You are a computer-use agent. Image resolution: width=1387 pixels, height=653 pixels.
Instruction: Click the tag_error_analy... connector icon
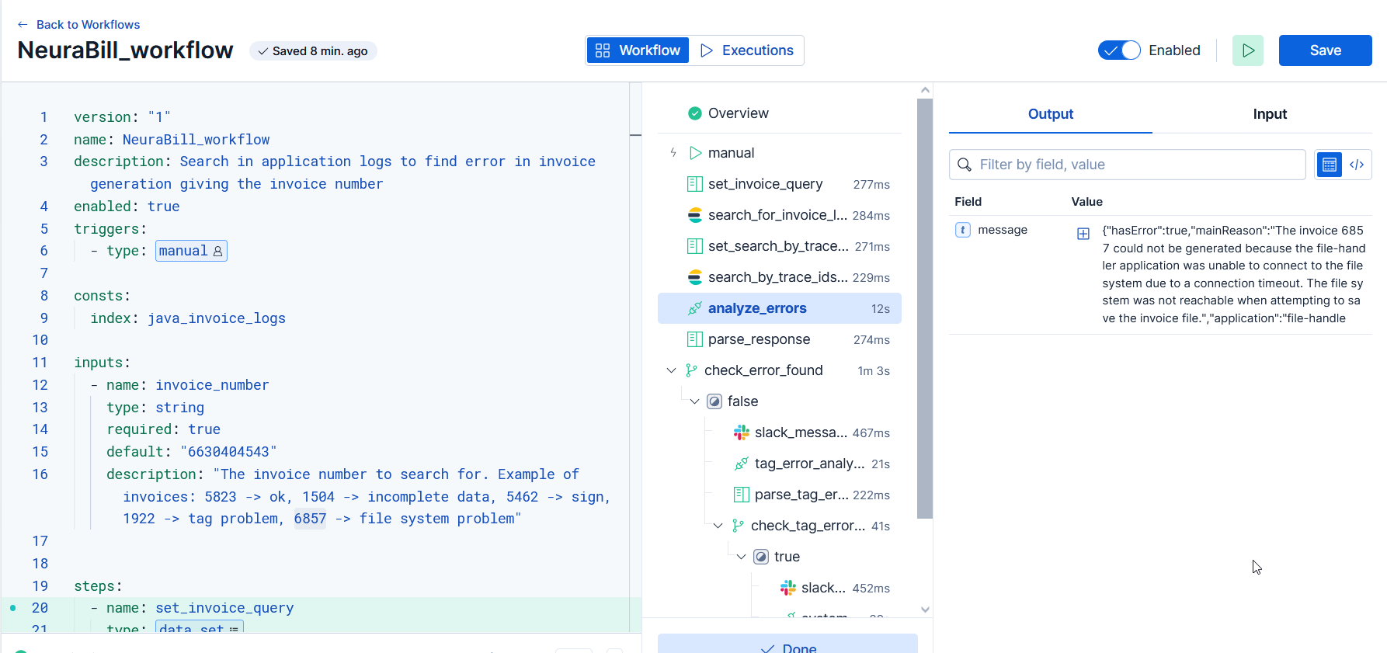pyautogui.click(x=742, y=464)
